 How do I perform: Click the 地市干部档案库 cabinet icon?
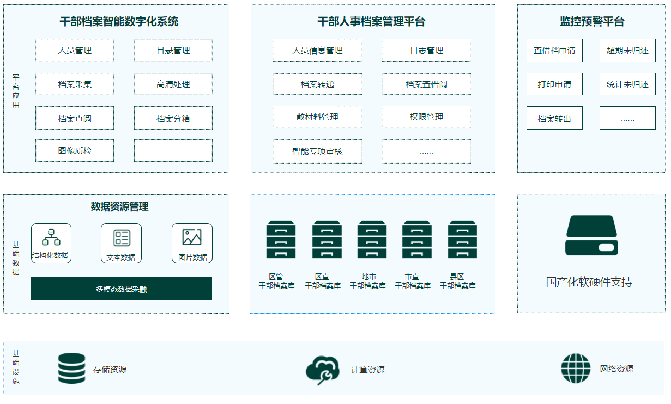tap(372, 239)
